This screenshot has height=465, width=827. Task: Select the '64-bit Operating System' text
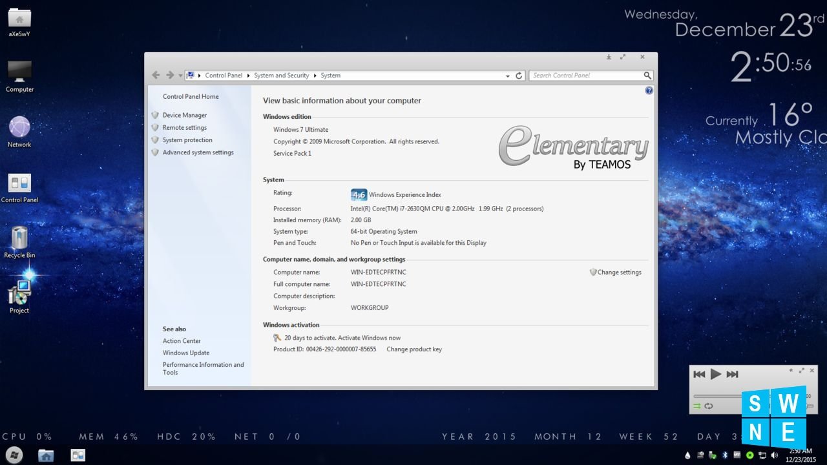(384, 232)
